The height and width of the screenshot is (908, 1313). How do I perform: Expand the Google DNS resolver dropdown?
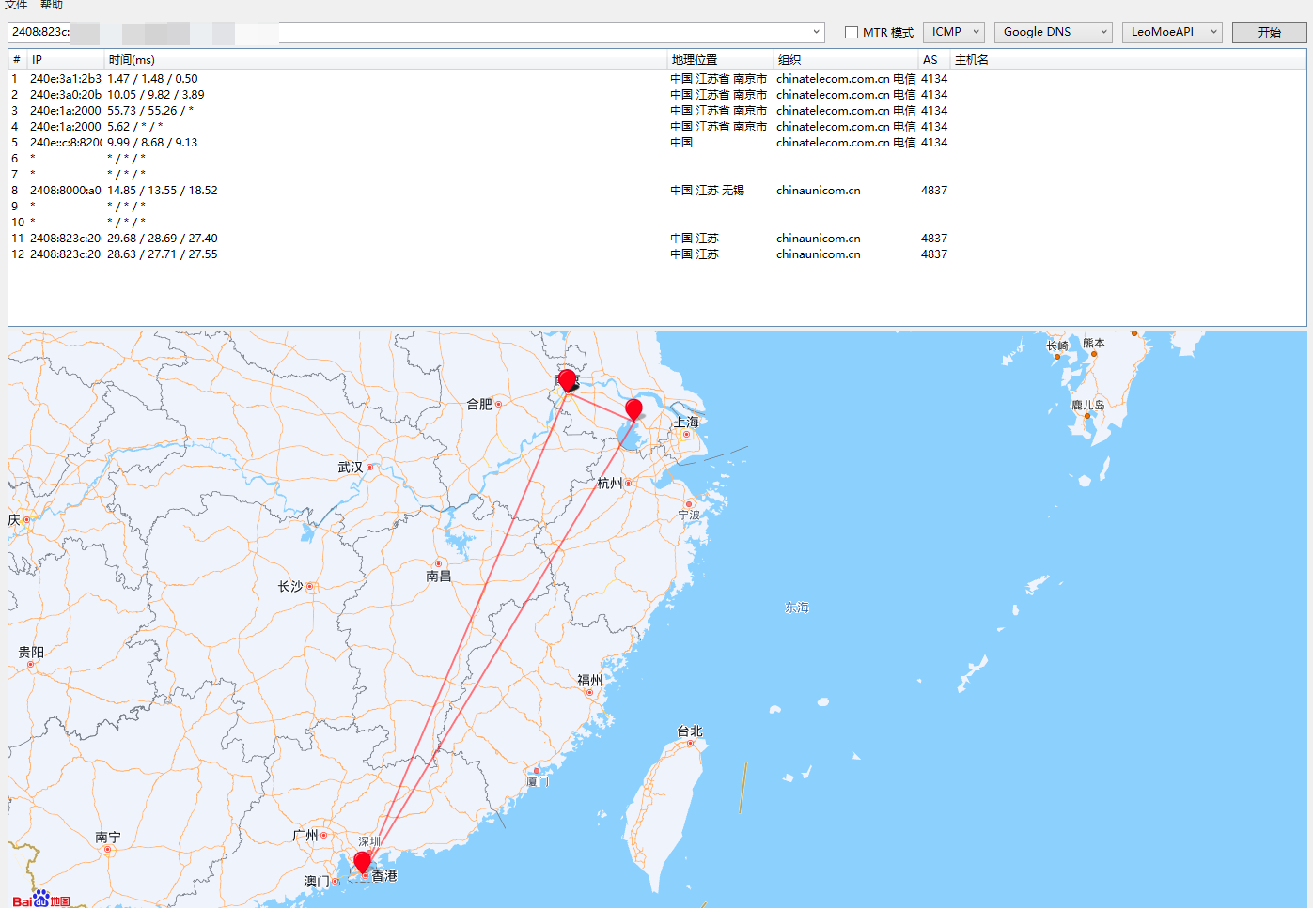[1053, 32]
